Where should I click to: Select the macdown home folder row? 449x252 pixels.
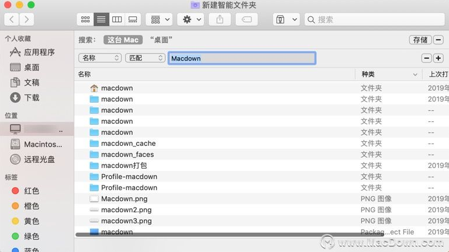click(262, 88)
